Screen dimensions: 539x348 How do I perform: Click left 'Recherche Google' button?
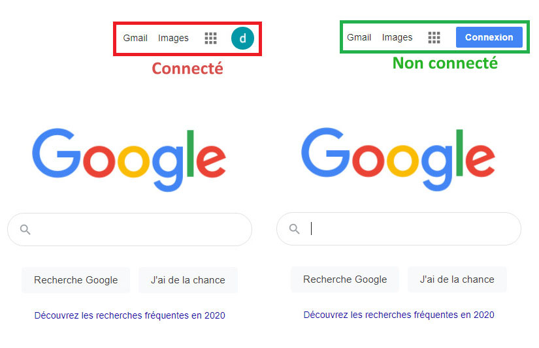(76, 280)
